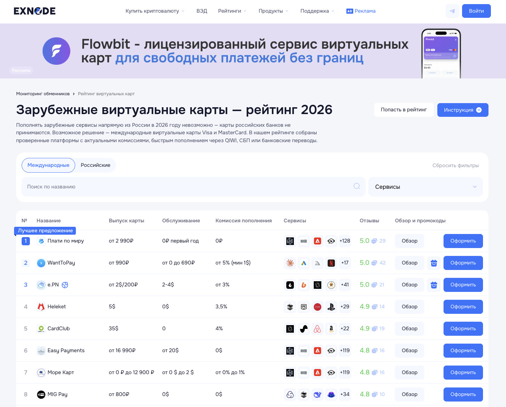Open the Easy Payments service name

(x=66, y=350)
